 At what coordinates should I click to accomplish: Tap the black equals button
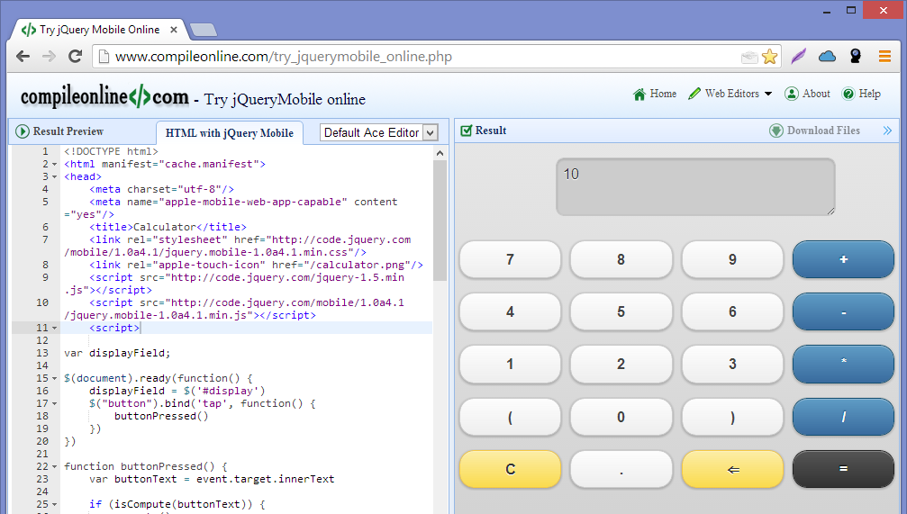coord(843,470)
